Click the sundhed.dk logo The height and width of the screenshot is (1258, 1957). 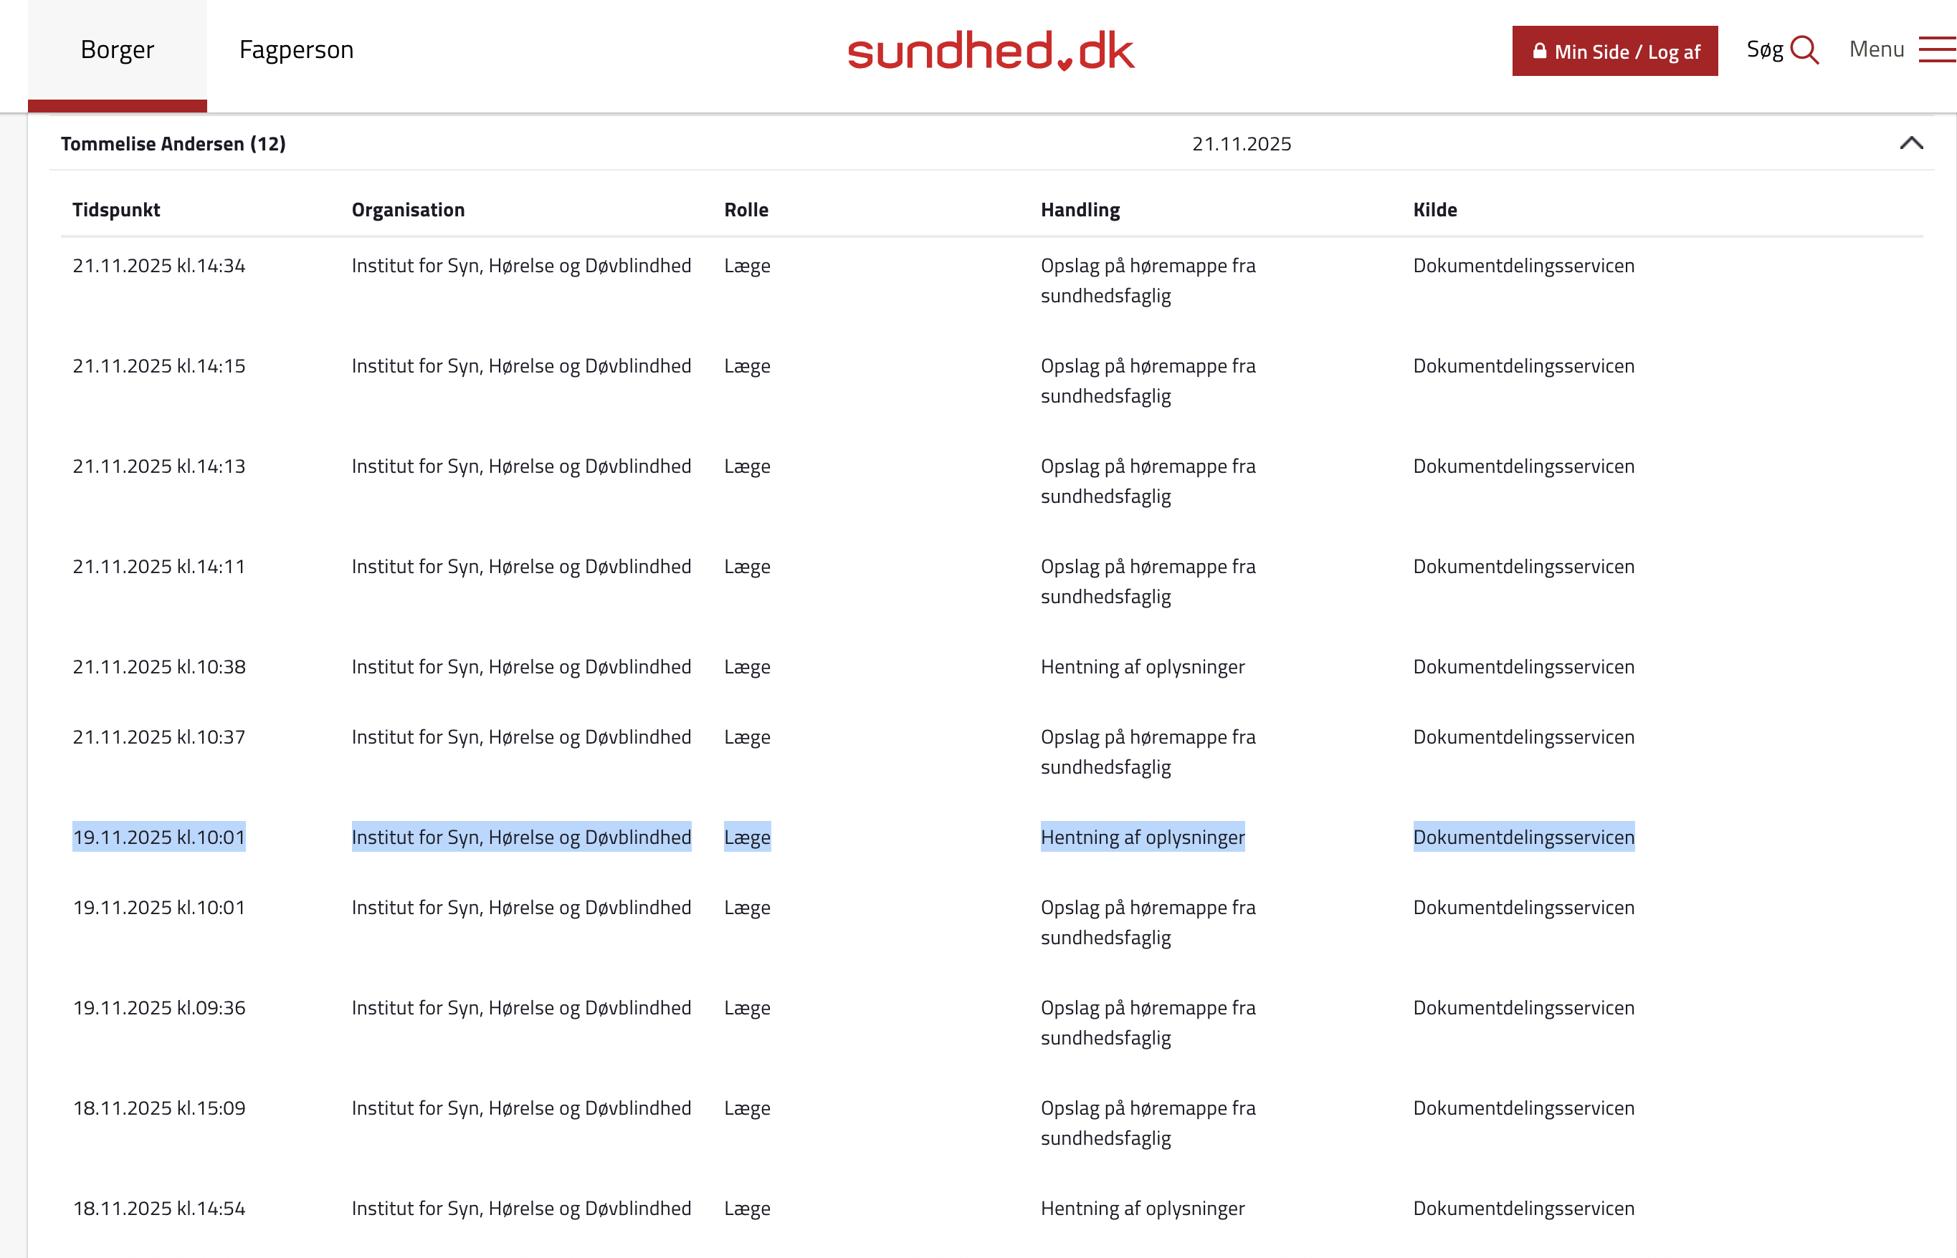coord(991,51)
